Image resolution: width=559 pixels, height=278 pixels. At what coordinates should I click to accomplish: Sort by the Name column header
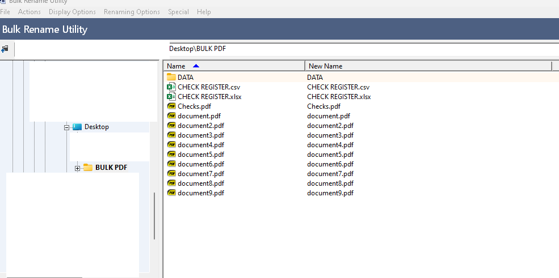[x=234, y=66]
